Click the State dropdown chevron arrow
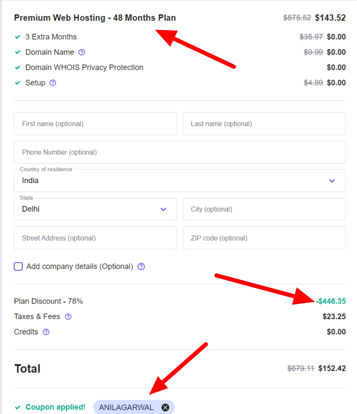This screenshot has height=414, width=357. tap(163, 209)
